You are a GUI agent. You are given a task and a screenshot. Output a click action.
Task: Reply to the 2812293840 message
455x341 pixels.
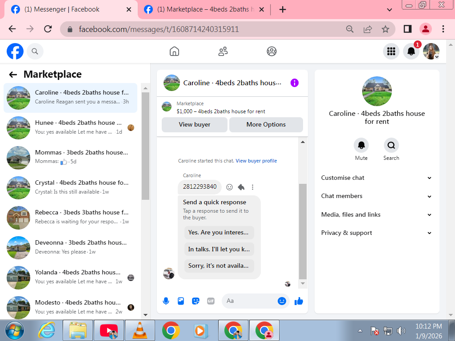[241, 187]
